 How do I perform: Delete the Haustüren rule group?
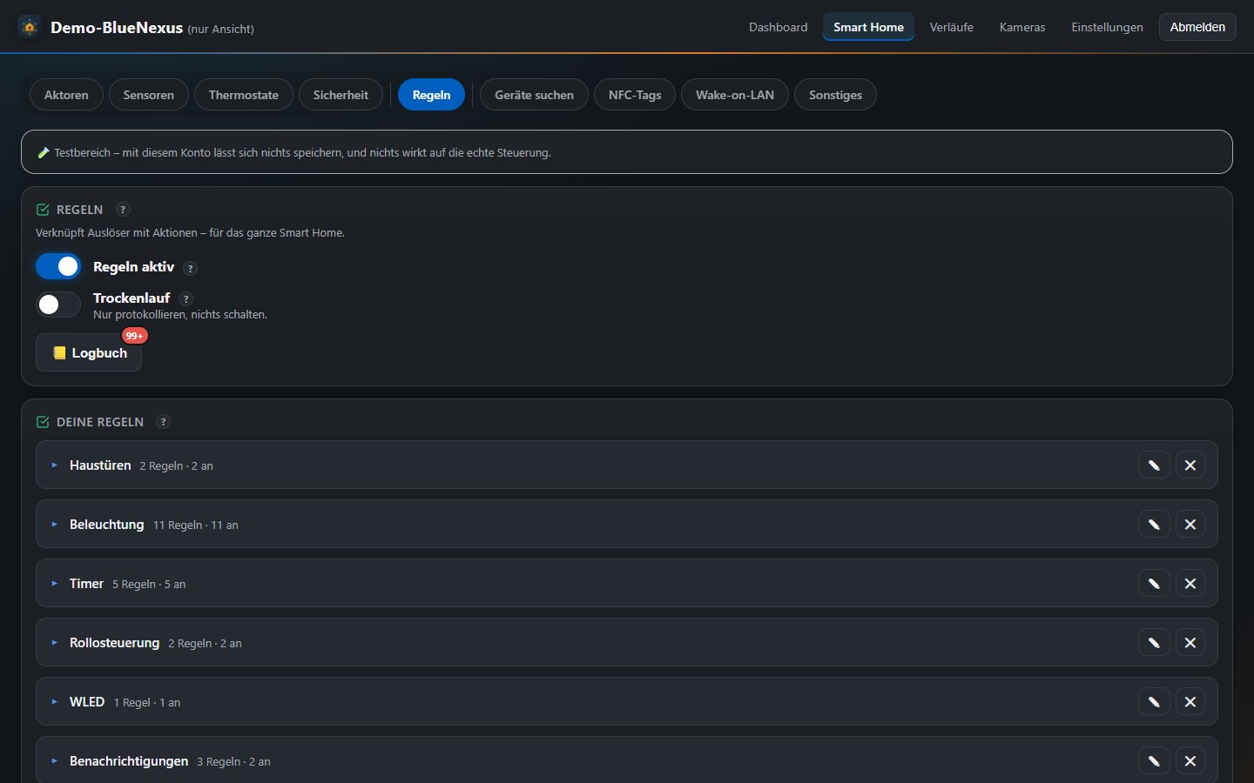[x=1190, y=465]
